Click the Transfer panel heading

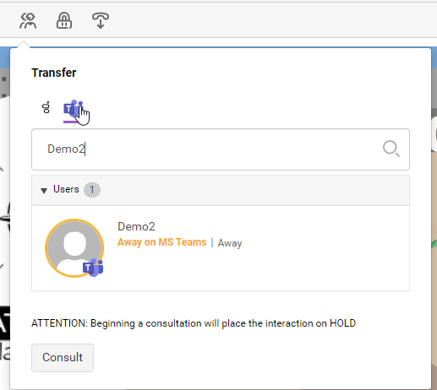[x=54, y=73]
